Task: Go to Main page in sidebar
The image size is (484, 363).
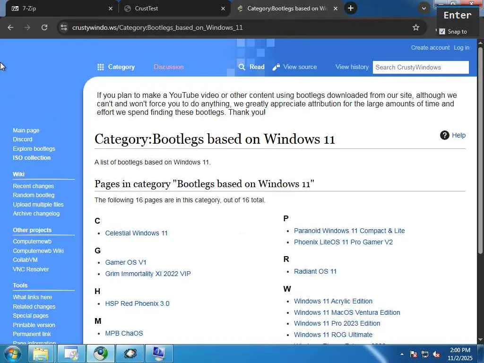Action: click(26, 130)
